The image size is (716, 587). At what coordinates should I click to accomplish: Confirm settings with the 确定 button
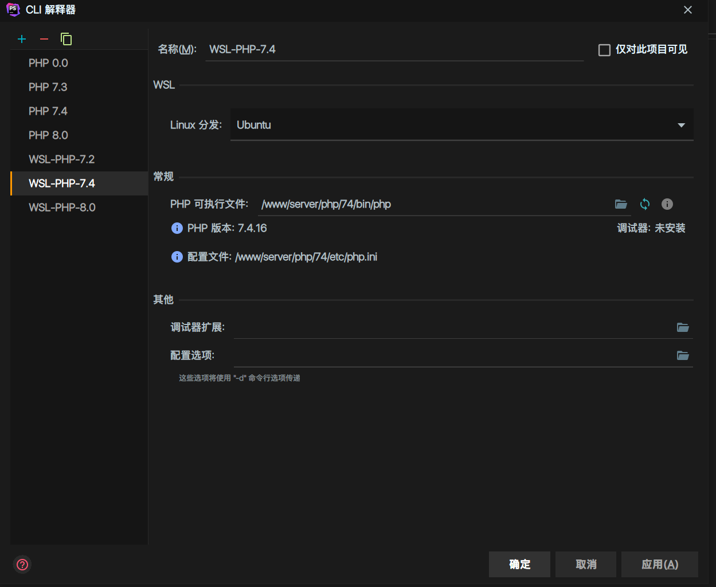coord(519,564)
